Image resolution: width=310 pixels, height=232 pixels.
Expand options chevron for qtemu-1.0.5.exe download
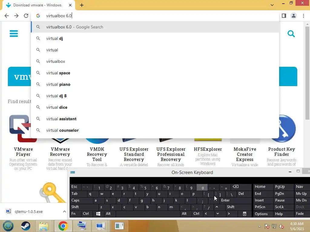coord(64,211)
